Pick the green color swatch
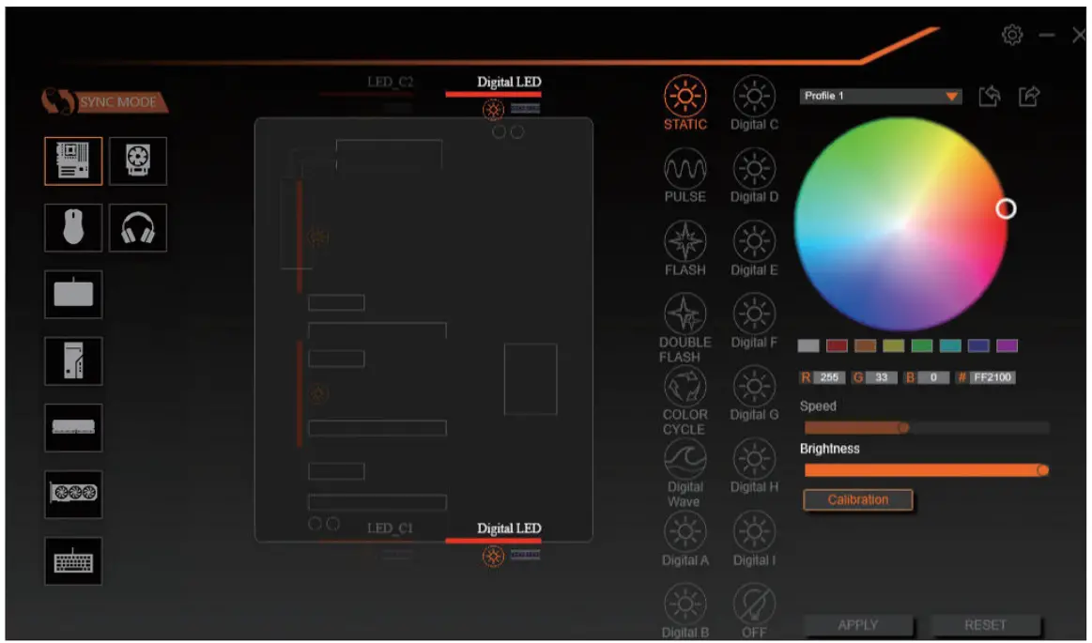The width and height of the screenshot is (1092, 643). pos(921,345)
